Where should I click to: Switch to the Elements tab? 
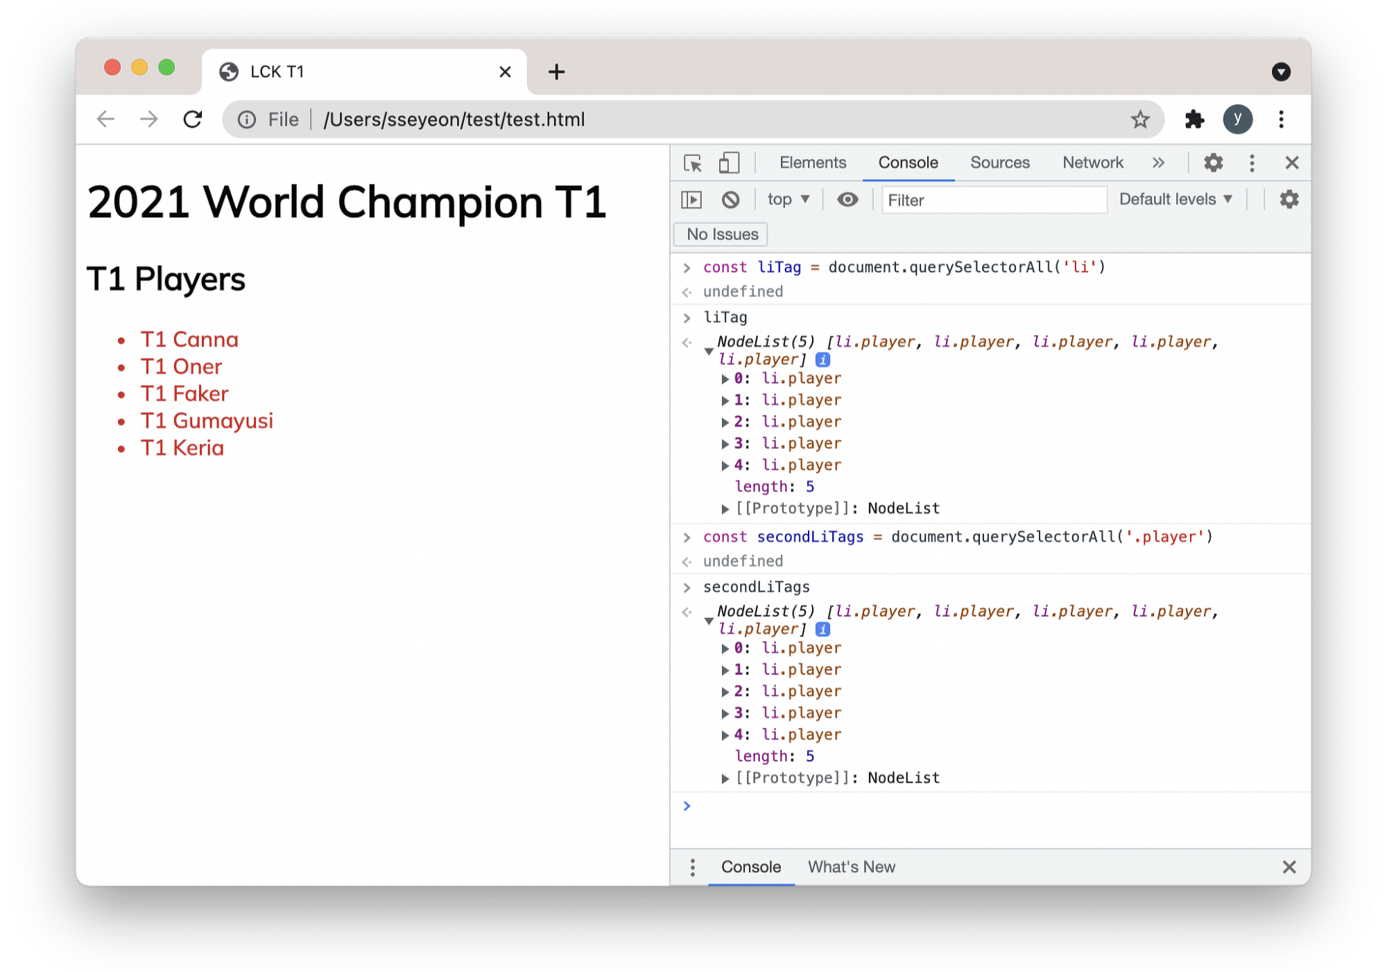point(812,163)
